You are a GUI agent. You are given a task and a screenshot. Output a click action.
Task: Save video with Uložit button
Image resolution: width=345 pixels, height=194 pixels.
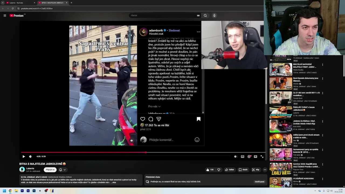243,170
